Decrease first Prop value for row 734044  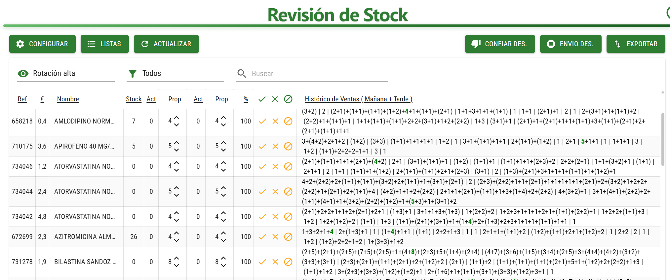[177, 195]
